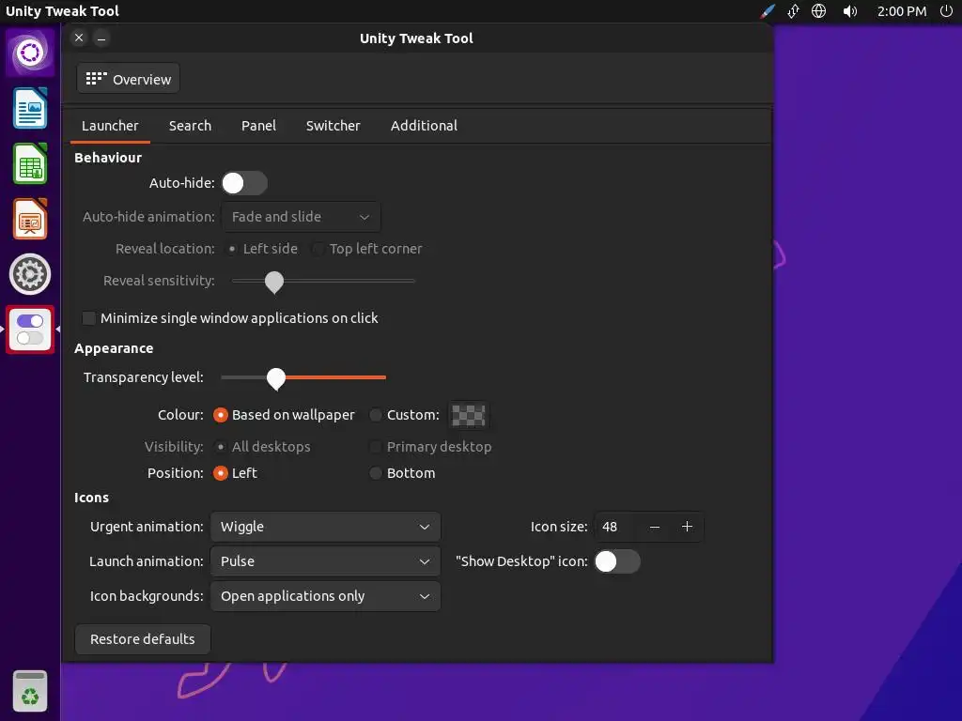Select Left position radio button
The width and height of the screenshot is (962, 721).
[220, 473]
